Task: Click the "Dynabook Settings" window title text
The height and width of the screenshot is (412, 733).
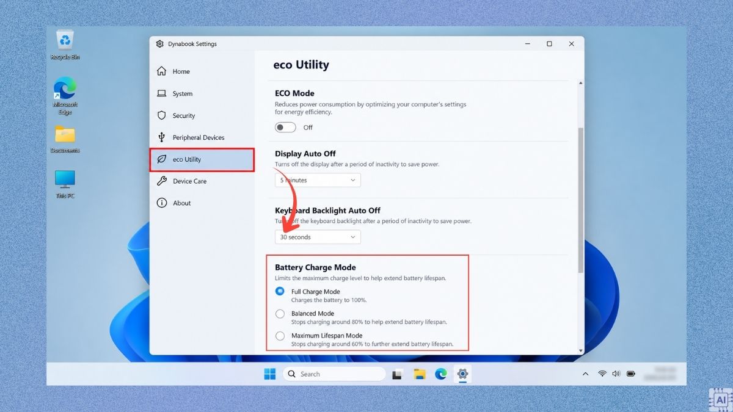Action: [193, 44]
